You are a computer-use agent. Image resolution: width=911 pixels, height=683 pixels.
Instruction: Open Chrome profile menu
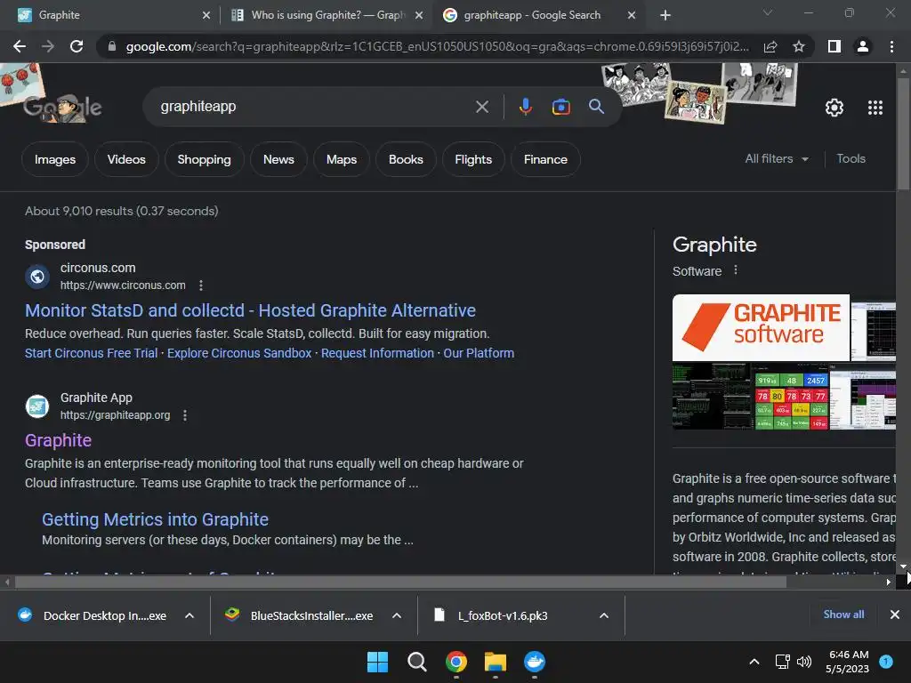(863, 46)
